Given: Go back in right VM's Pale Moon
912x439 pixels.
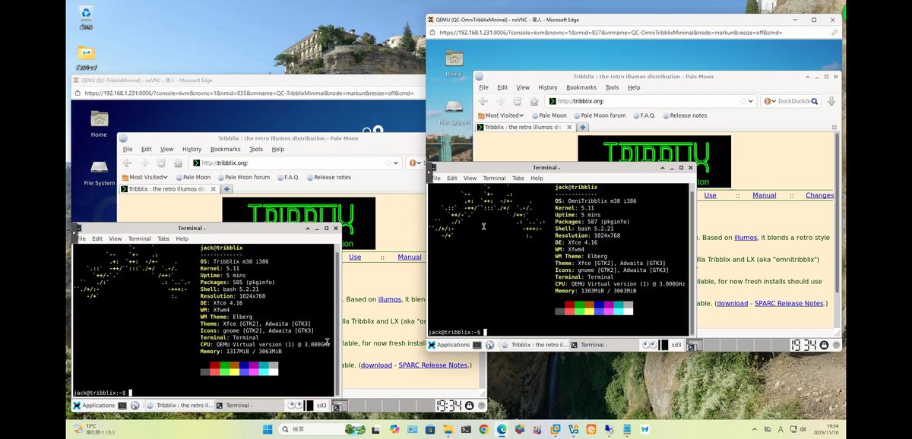Looking at the screenshot, I should [483, 101].
